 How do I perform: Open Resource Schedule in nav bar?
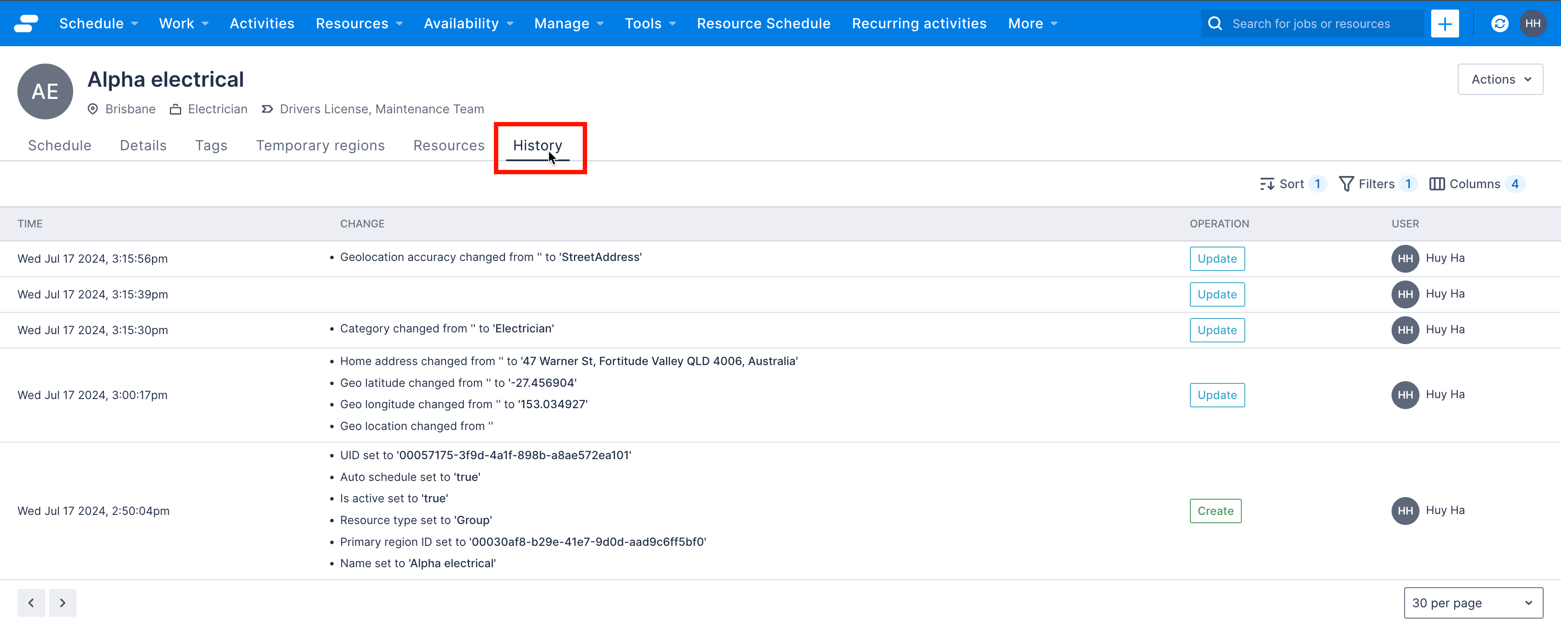pyautogui.click(x=763, y=24)
